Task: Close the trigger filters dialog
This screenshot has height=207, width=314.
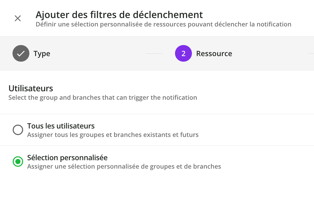Action: click(18, 19)
